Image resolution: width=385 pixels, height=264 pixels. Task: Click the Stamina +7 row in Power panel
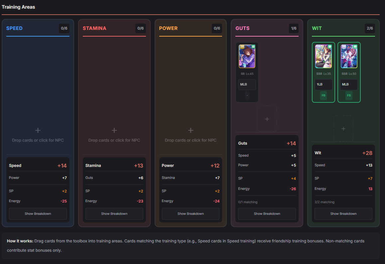tap(191, 178)
